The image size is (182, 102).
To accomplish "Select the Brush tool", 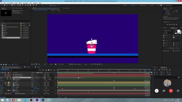I will pos(26,5).
